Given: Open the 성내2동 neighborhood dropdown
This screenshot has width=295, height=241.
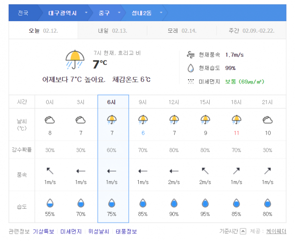Looking at the screenshot, I should click(x=161, y=12).
